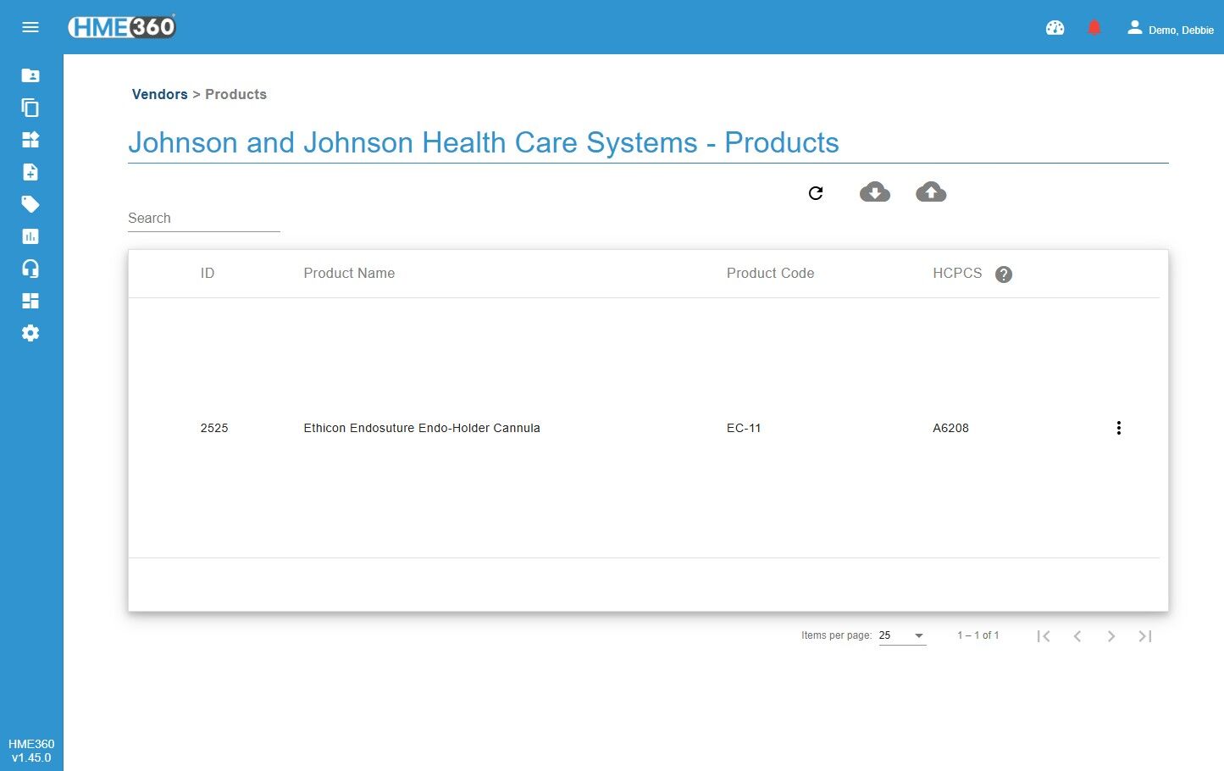Open the price tag sidebar icon

coord(30,204)
